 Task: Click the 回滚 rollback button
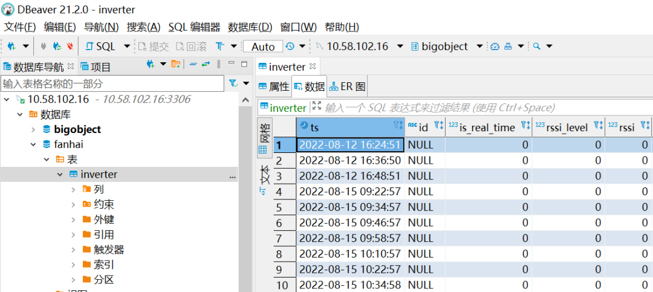tap(191, 46)
